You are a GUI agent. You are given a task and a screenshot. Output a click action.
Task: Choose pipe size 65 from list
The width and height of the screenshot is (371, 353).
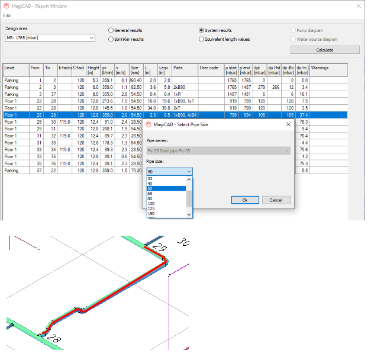(166, 194)
